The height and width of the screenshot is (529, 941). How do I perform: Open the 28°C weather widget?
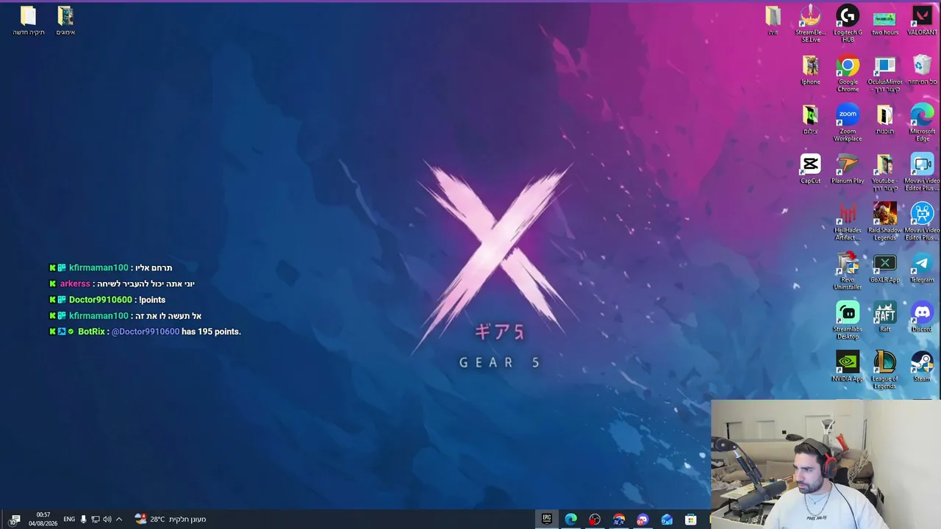tap(170, 519)
